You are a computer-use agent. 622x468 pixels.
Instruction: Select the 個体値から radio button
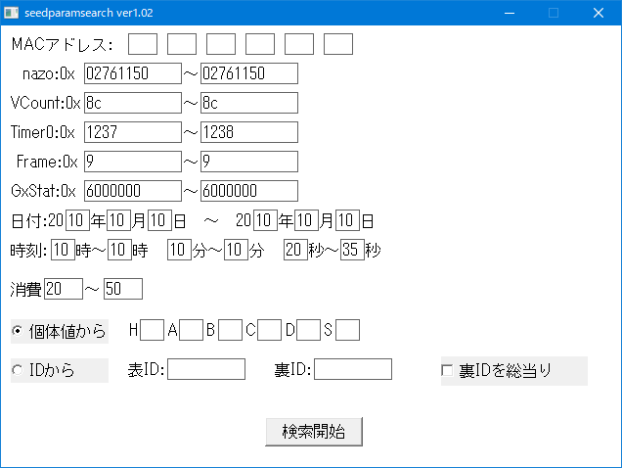tap(60, 331)
